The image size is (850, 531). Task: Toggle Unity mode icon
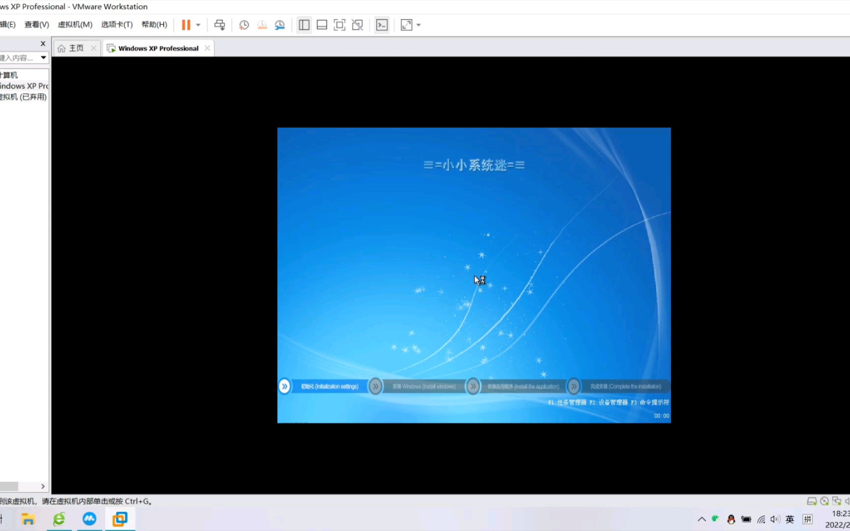pos(358,25)
